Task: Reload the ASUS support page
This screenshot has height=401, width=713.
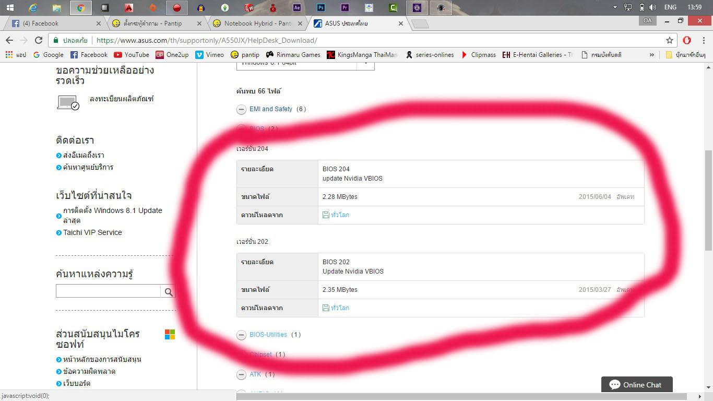Action: tap(38, 40)
